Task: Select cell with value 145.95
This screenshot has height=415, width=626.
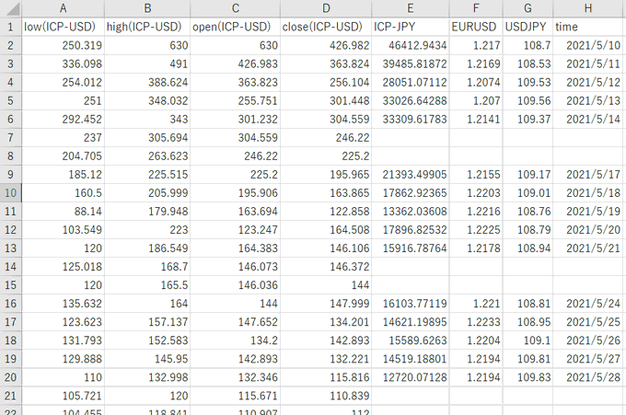Action: (147, 359)
